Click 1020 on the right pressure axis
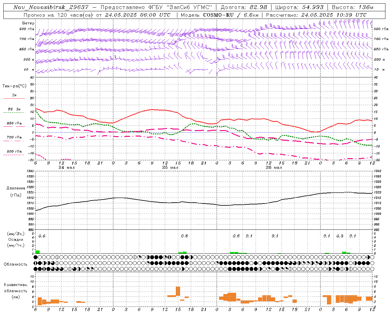This screenshot has width=390, height=312. pos(377,193)
